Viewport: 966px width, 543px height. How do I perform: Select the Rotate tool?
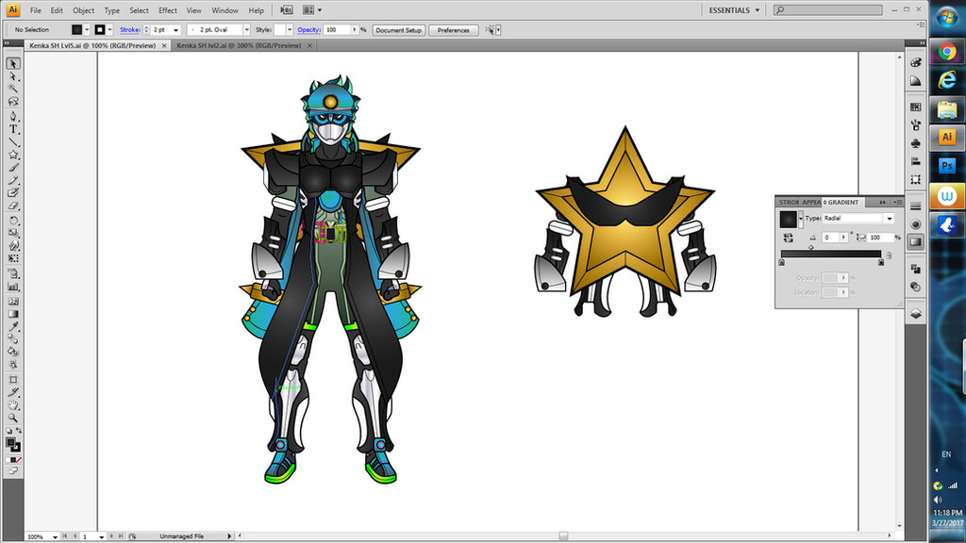[x=13, y=221]
